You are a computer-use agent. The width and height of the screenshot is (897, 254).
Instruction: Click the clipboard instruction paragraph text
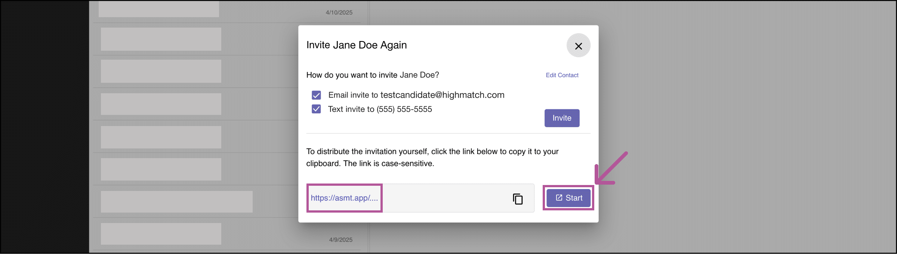432,157
